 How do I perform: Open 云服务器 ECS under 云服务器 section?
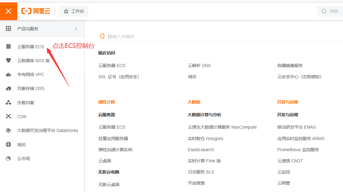(112, 127)
